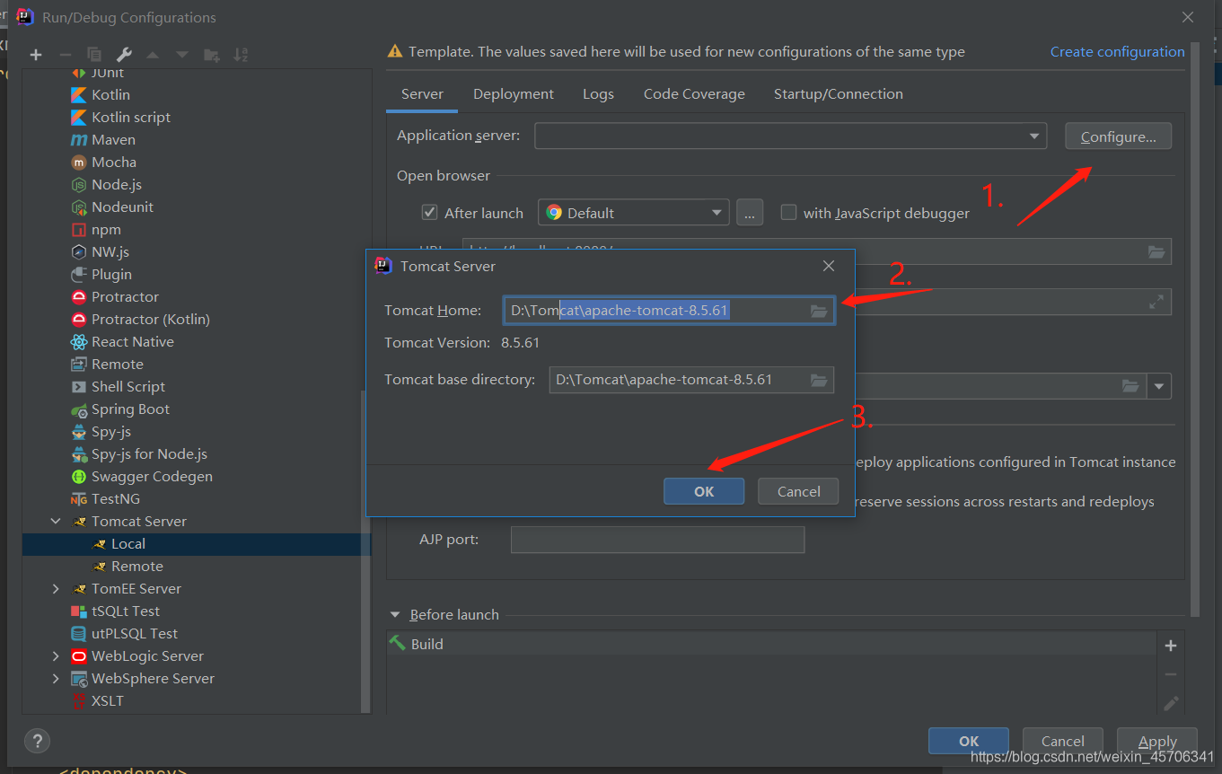The height and width of the screenshot is (774, 1222).
Task: Click OK in Run/Debug Configurations window
Action: coord(969,741)
